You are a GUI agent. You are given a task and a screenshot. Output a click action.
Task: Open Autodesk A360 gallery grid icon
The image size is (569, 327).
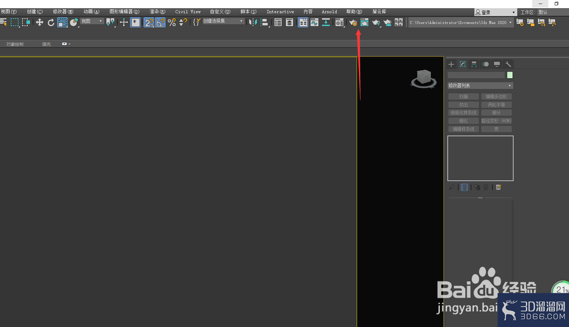(x=399, y=23)
